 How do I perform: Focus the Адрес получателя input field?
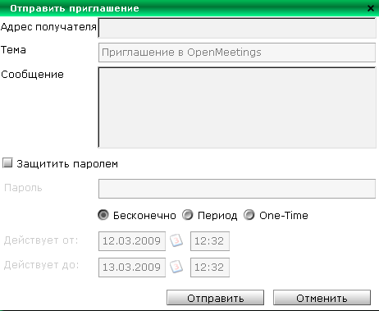click(x=237, y=28)
